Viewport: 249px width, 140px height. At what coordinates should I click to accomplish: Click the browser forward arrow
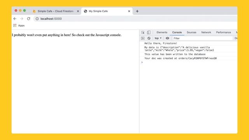pyautogui.click(x=22, y=19)
